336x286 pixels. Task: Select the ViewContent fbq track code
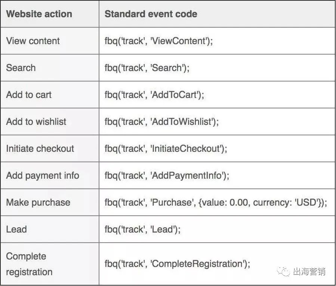click(158, 41)
